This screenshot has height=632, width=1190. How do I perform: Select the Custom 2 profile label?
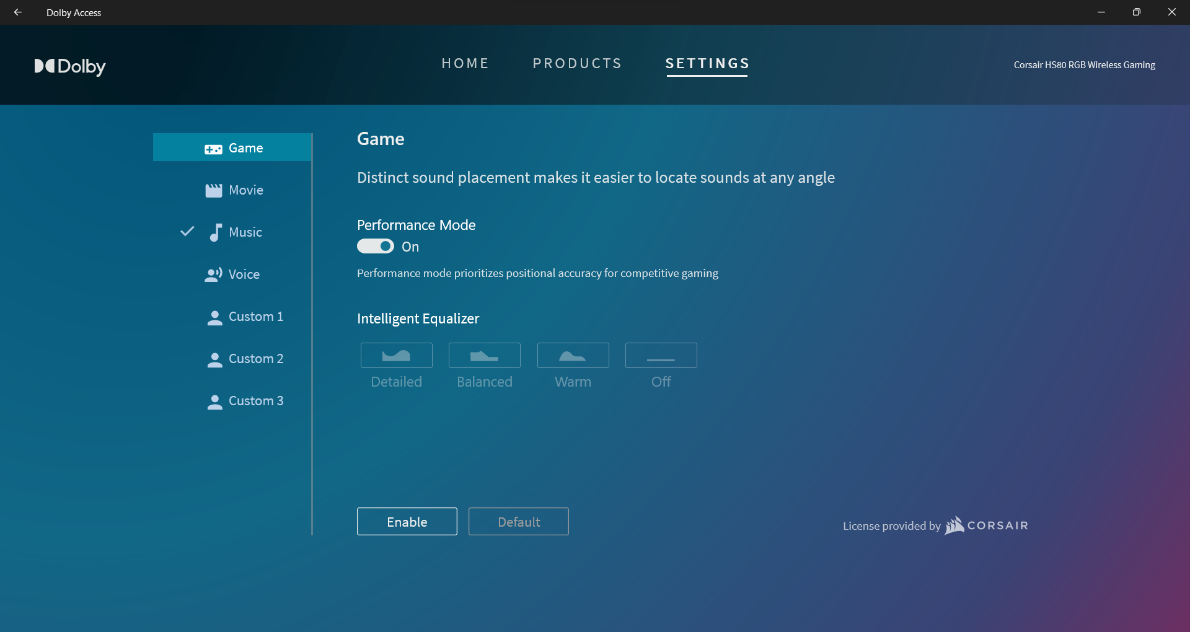coord(256,359)
